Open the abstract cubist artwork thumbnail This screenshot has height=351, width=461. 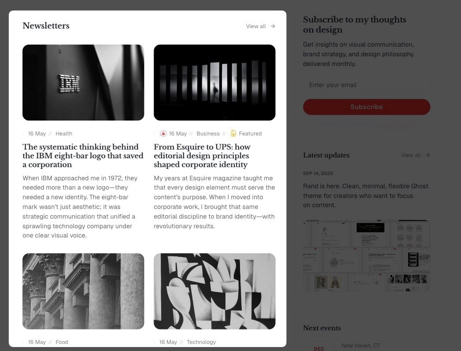pyautogui.click(x=214, y=291)
